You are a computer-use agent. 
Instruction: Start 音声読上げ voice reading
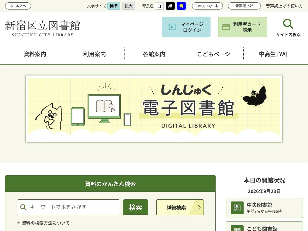(x=244, y=6)
